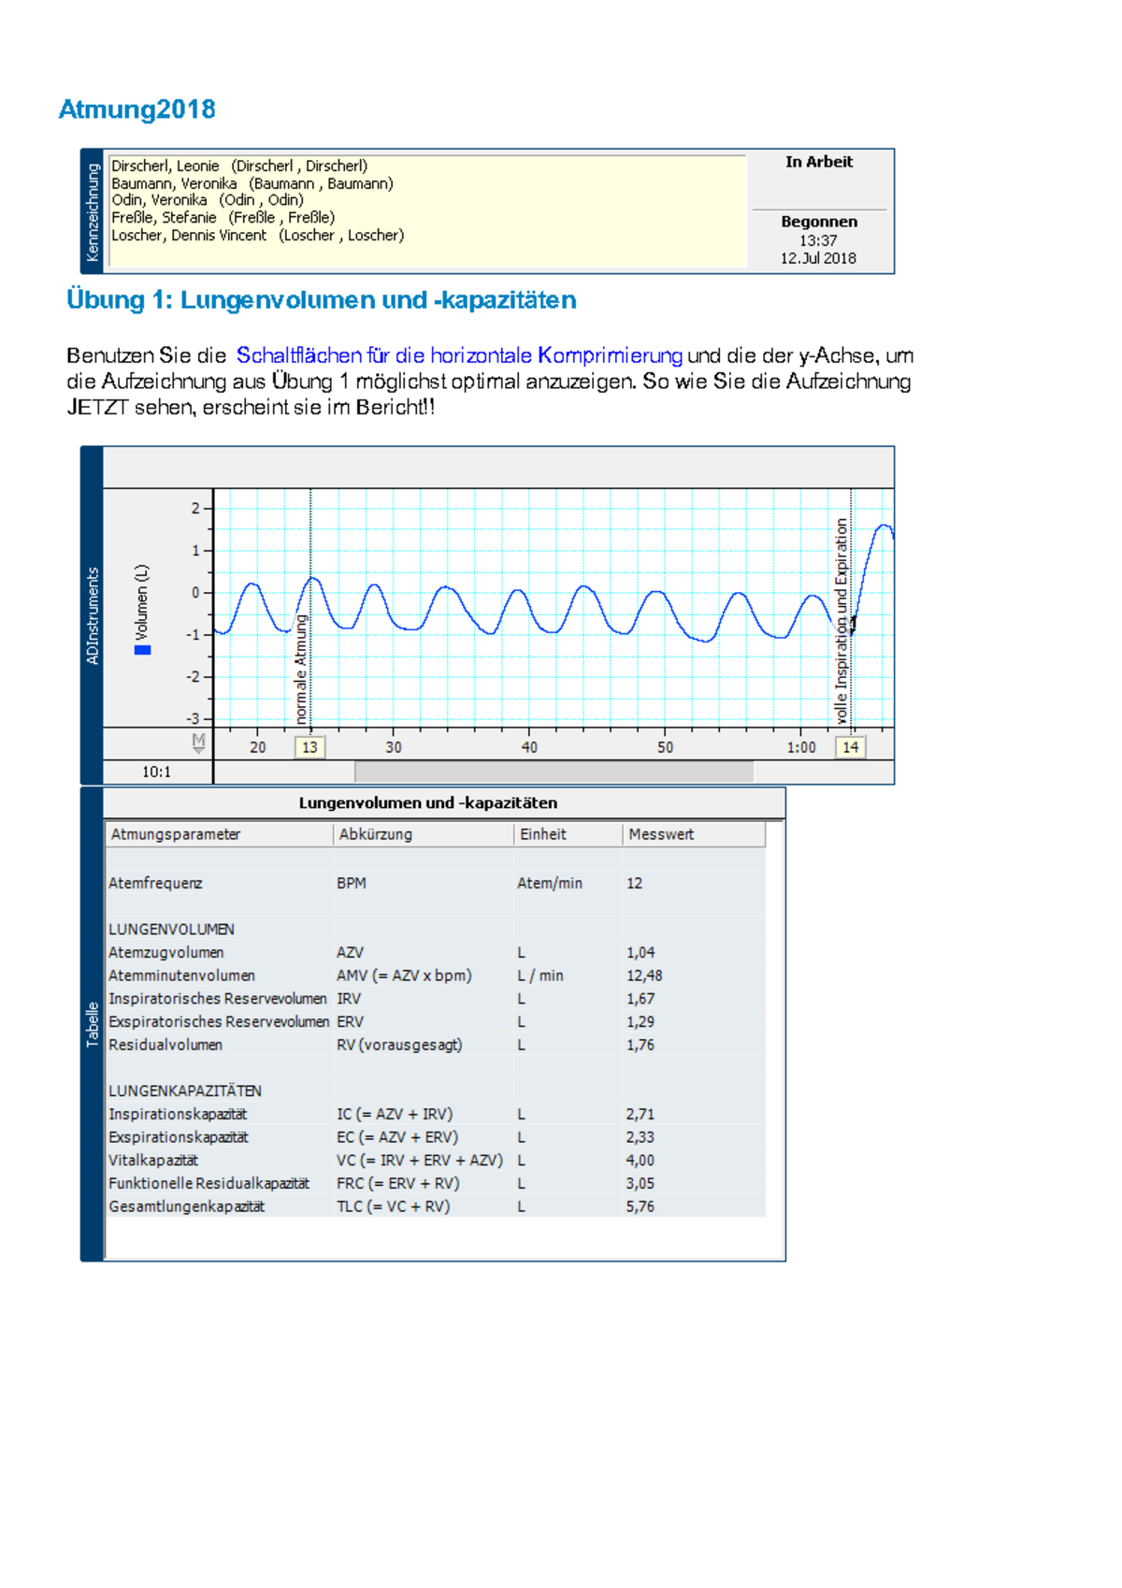Viewport: 1122px width, 1588px height.
Task: Click the Messwert column header
Action: tap(694, 834)
